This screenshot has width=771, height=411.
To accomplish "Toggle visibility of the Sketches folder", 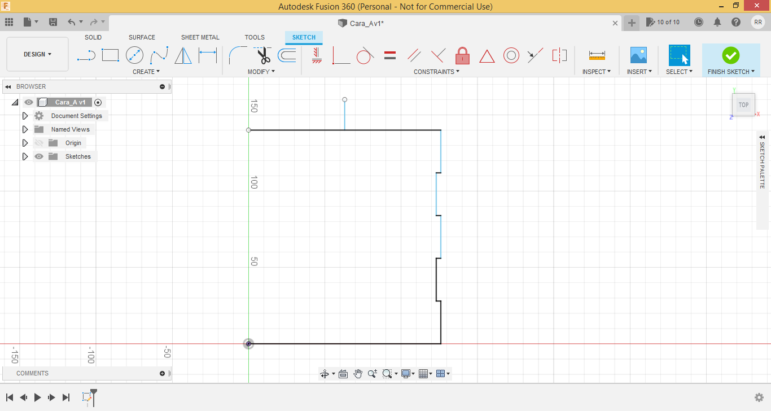I will 39,156.
